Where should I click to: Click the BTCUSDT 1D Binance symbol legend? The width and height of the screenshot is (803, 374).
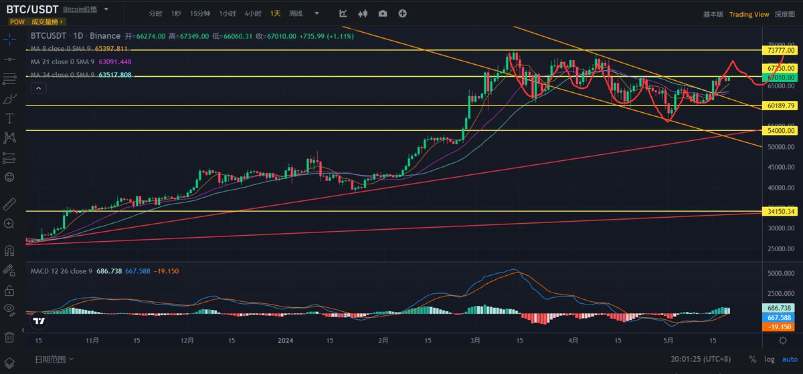(x=76, y=36)
